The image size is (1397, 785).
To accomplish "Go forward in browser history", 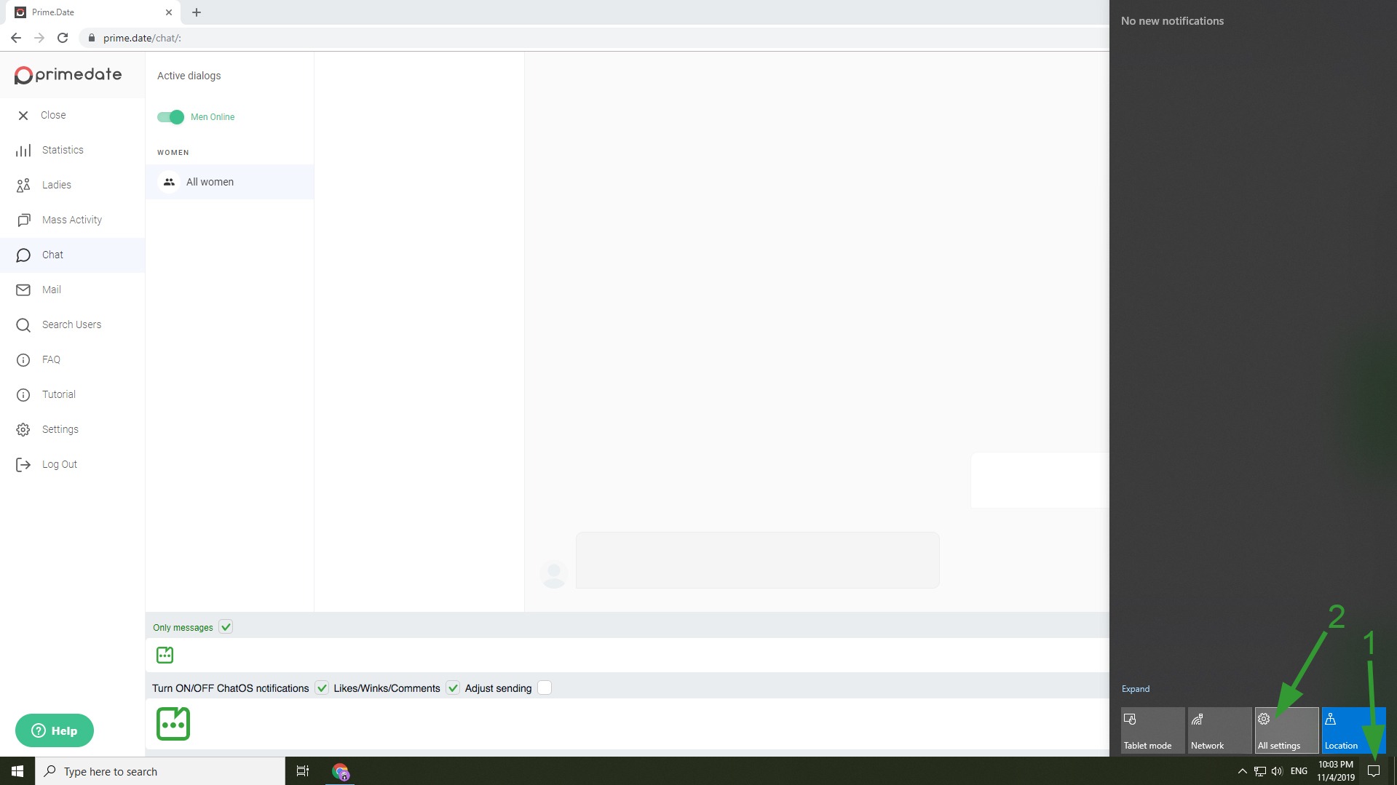I will coord(39,38).
